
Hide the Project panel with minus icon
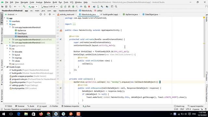click(54, 14)
